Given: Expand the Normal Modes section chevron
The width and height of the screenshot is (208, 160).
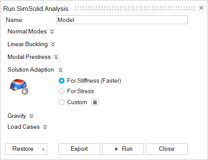Looking at the screenshot, I should pyautogui.click(x=52, y=32).
